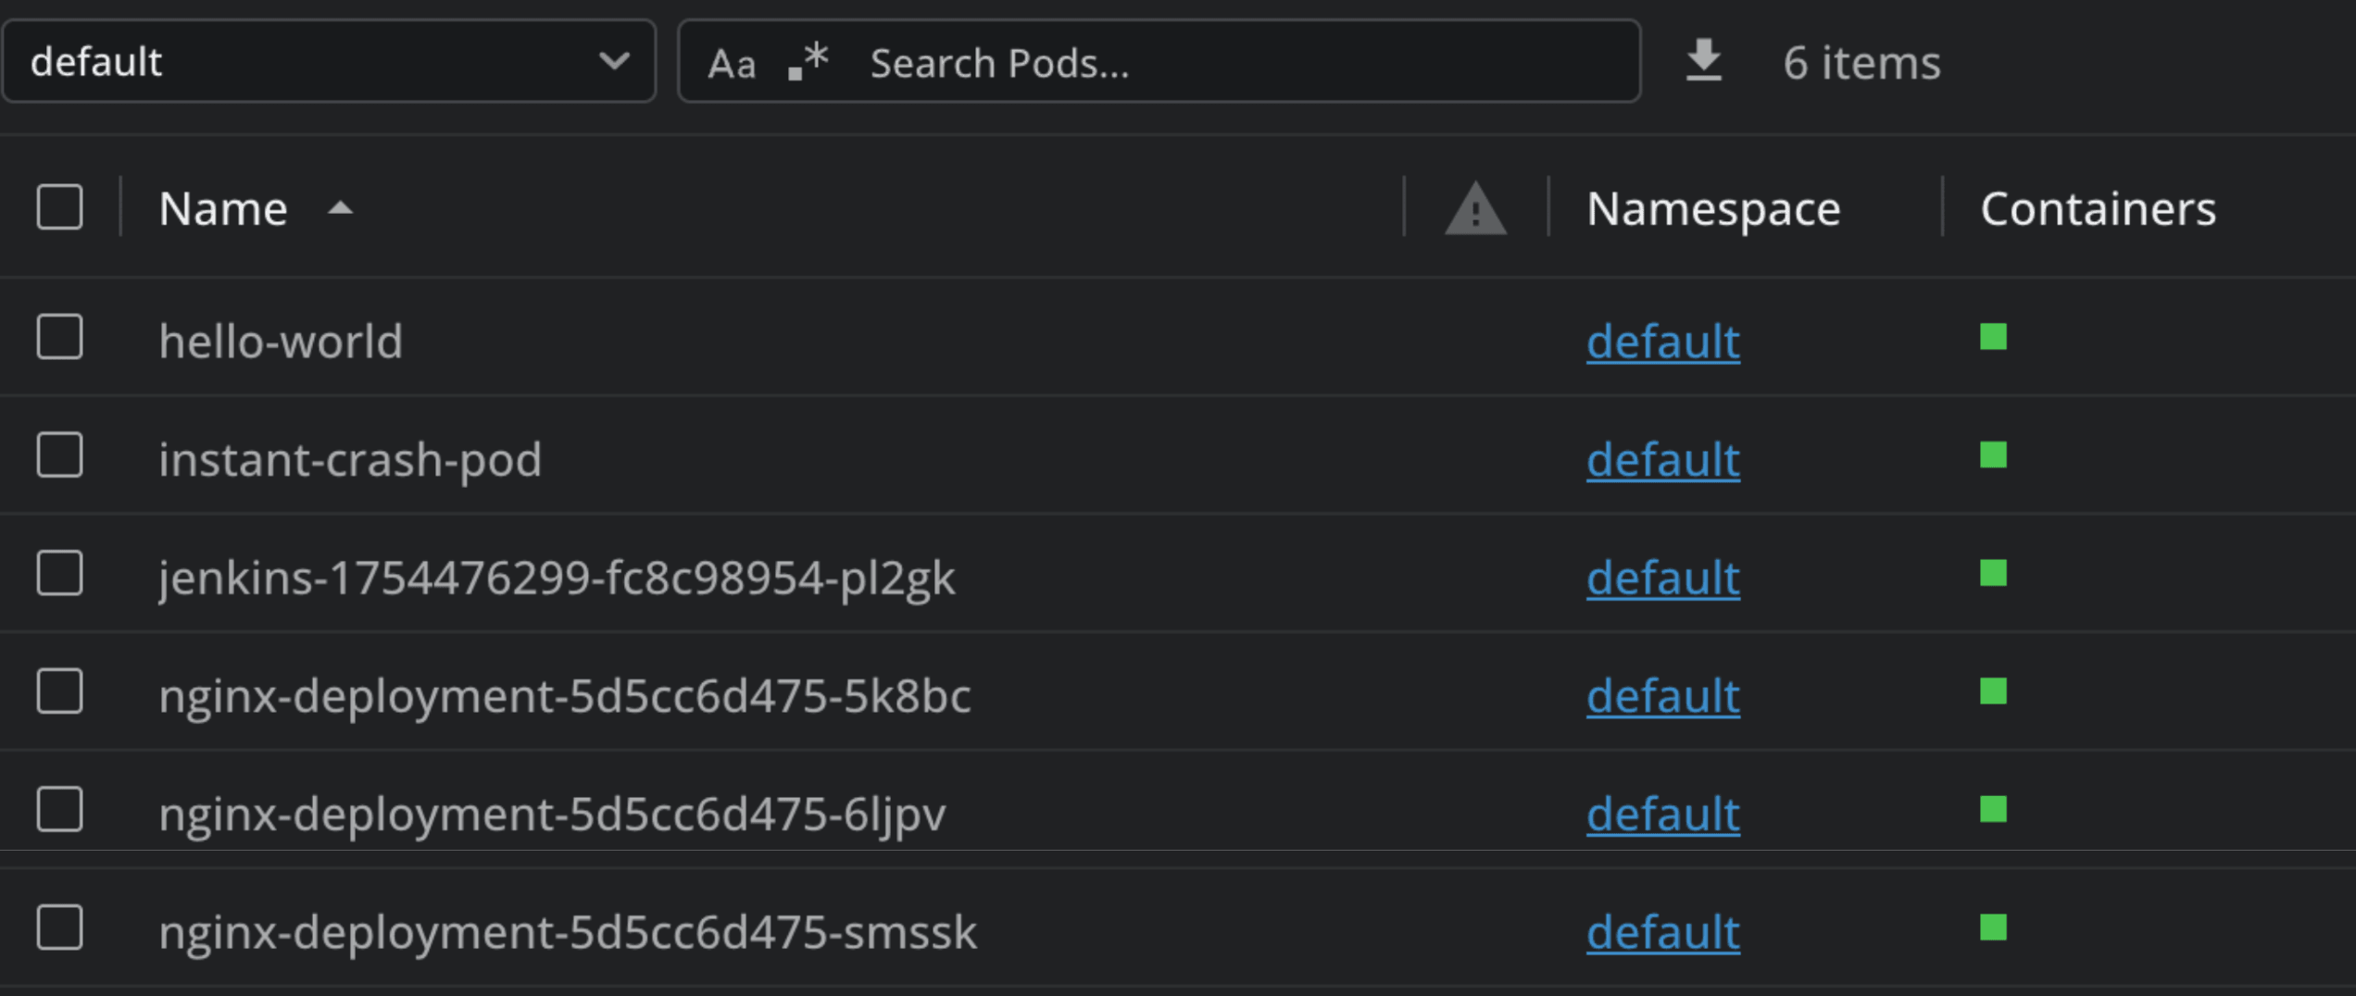This screenshot has height=996, width=2356.
Task: Check nginx-deployment-5d5cc6d475-5k8bc's checkbox
Action: 59,693
